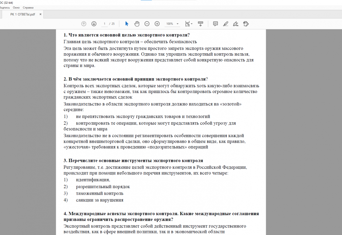Click the stamp and edit tool icon
Screen dimensions: 342x235
pyautogui.click(x=246, y=24)
